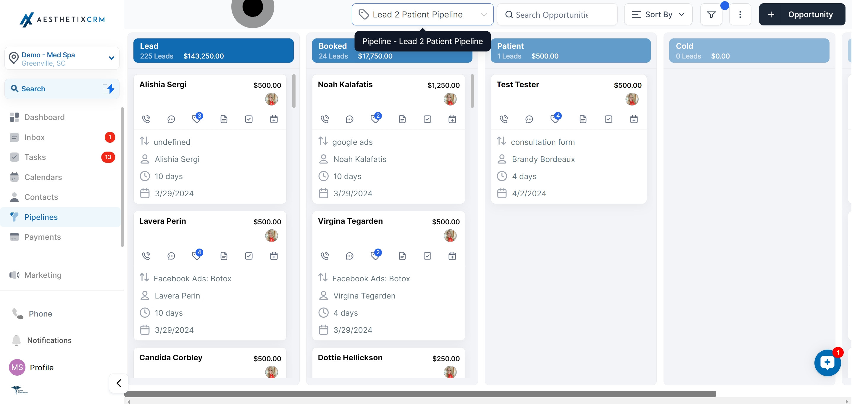
Task: Click task checkbox icon on Alishia Sergi card
Action: [249, 119]
